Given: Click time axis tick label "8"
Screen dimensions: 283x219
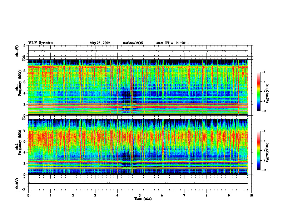Looking at the screenshot, I should pos(207,195).
